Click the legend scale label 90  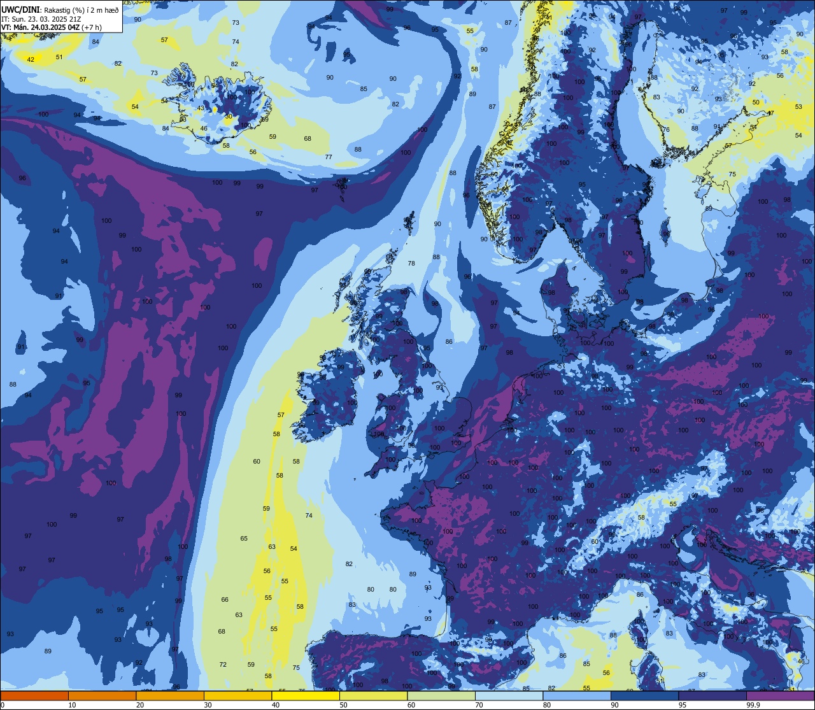[x=614, y=705]
